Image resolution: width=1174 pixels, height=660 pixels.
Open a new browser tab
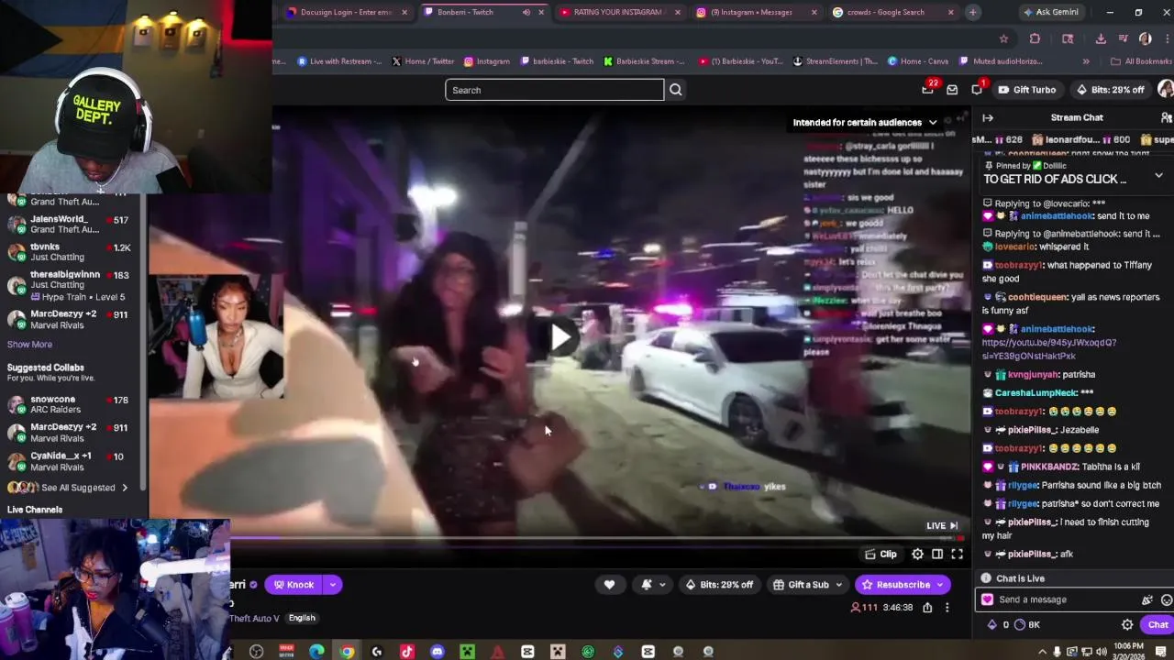[x=972, y=12]
